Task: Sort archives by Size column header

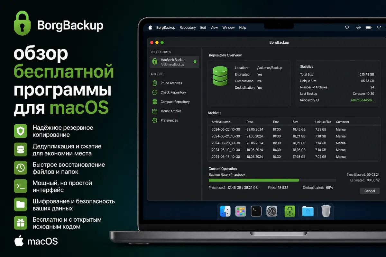Action: point(295,122)
